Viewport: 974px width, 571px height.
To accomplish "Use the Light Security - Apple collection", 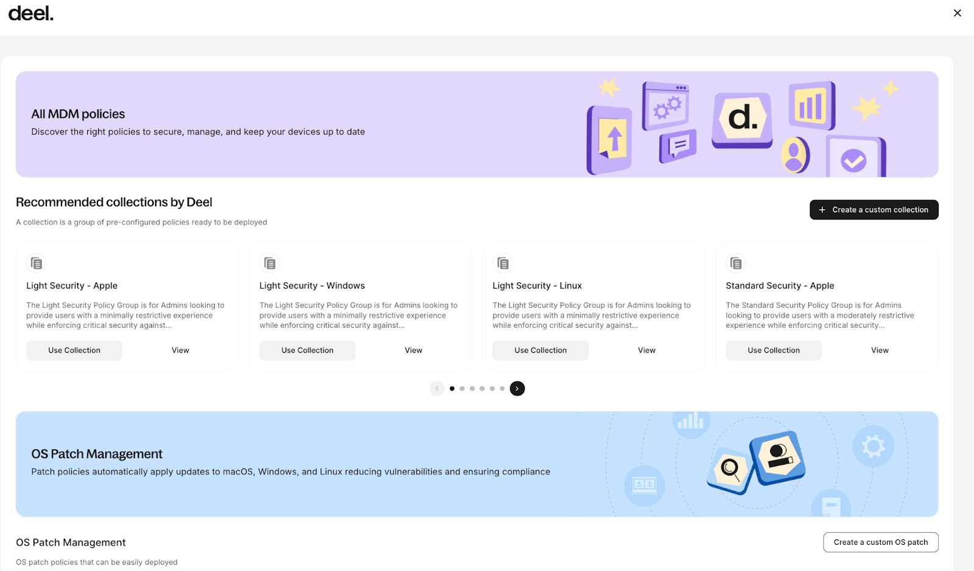I will 74,350.
